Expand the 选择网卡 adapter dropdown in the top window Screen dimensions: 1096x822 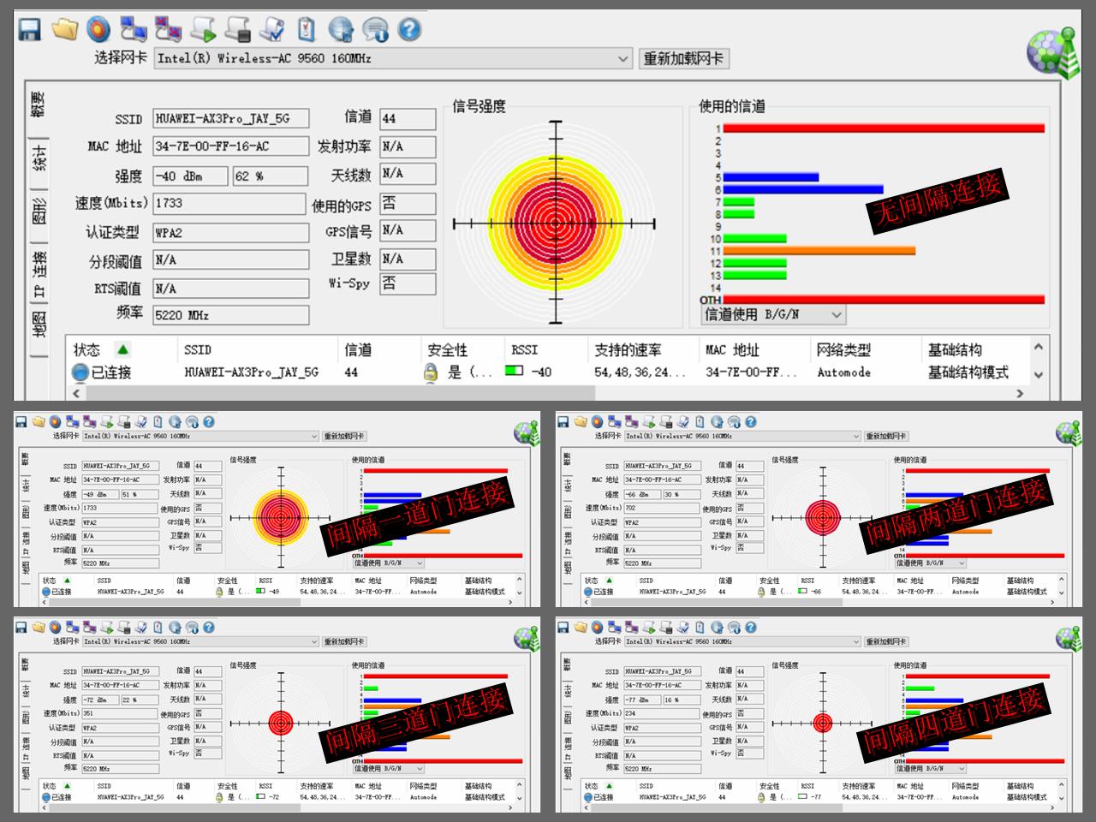[622, 59]
